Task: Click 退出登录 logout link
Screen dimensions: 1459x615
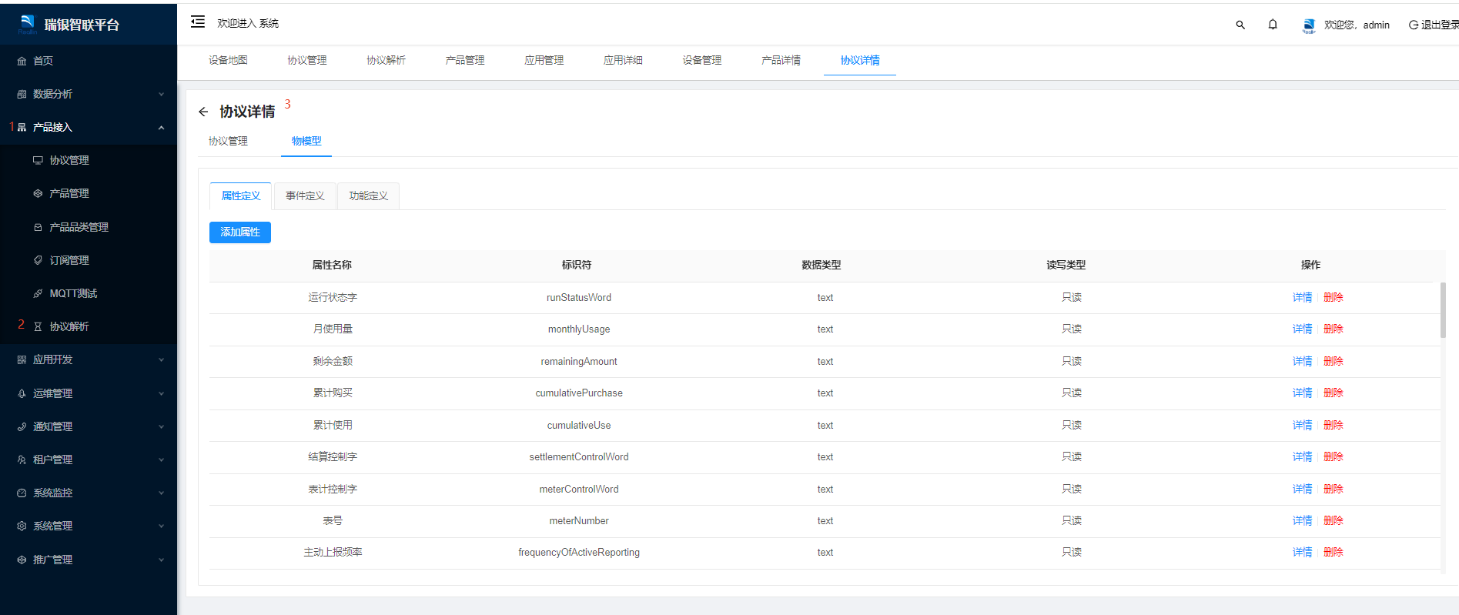Action: (x=1439, y=25)
